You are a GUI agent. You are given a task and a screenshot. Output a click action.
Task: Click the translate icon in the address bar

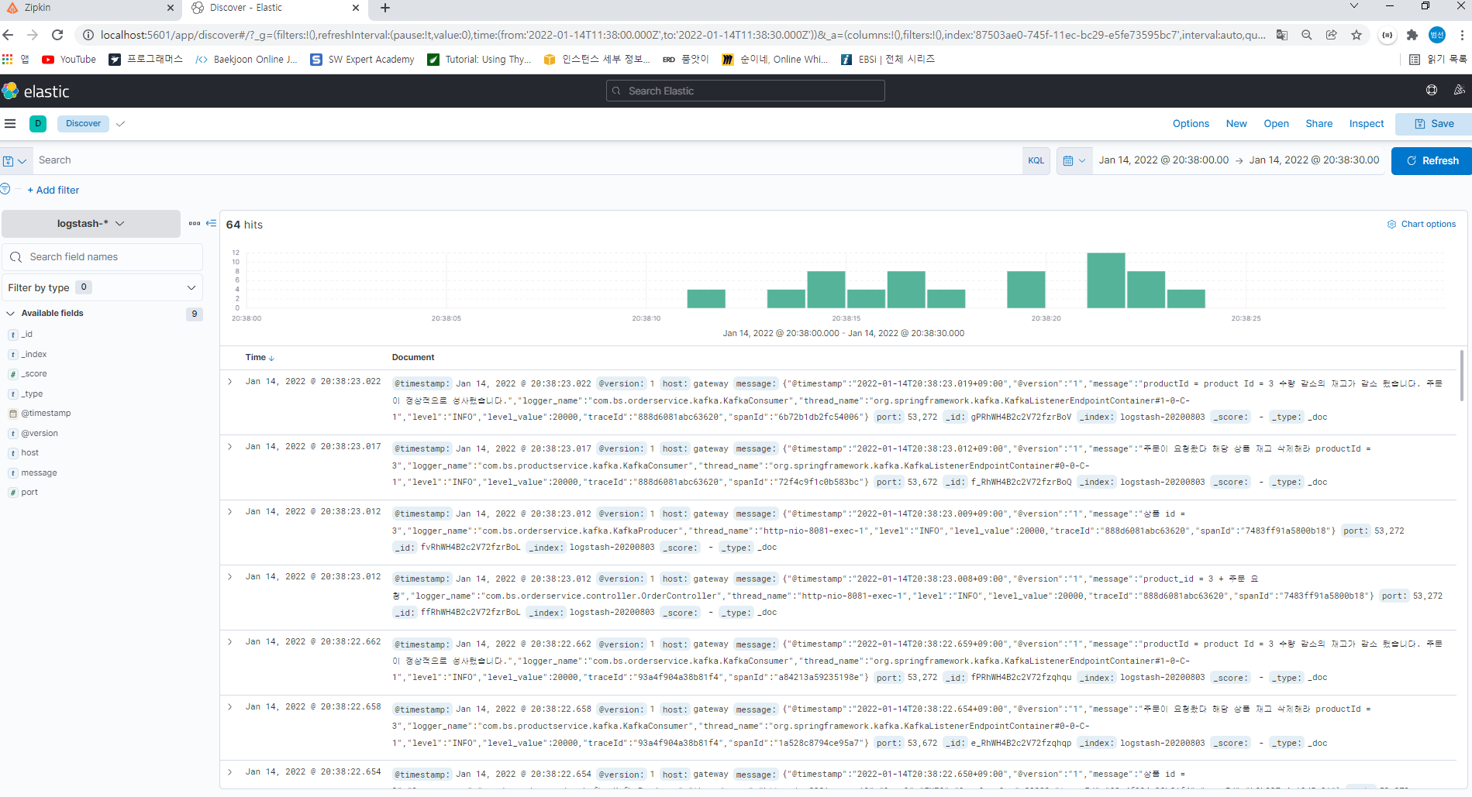(x=1282, y=35)
